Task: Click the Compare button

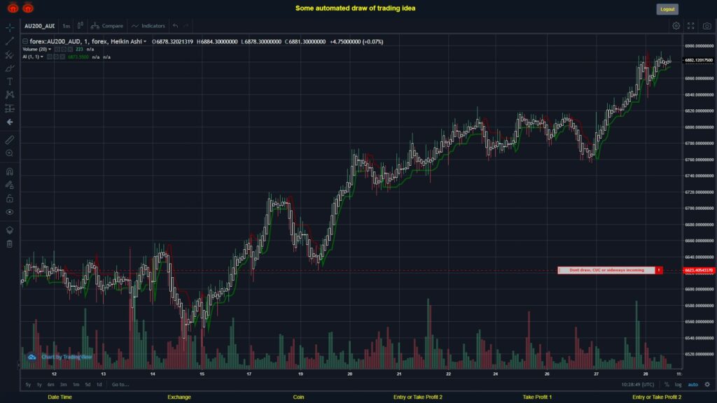Action: click(107, 26)
